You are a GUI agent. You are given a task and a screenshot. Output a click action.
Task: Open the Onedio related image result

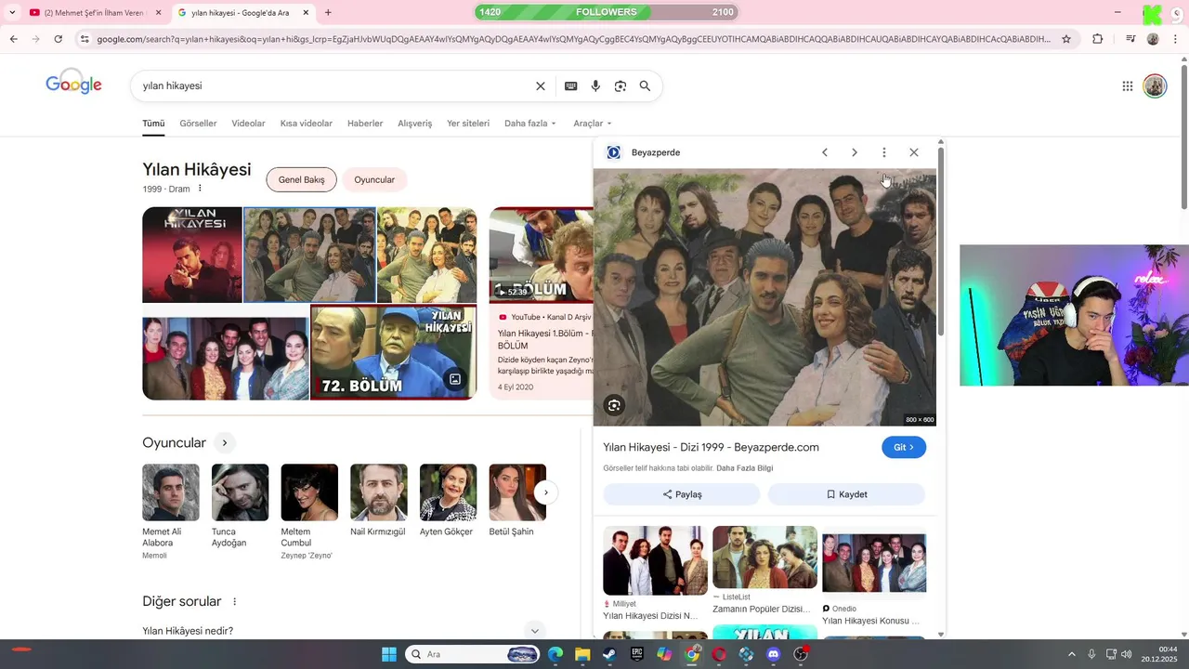(874, 579)
